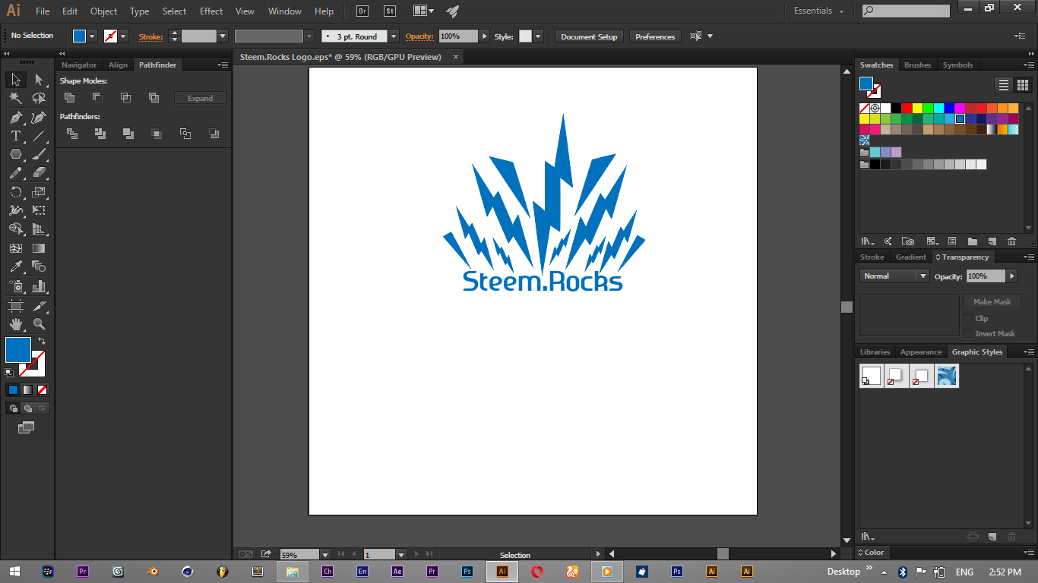Open the Window menu
Image resolution: width=1038 pixels, height=583 pixels.
point(285,11)
